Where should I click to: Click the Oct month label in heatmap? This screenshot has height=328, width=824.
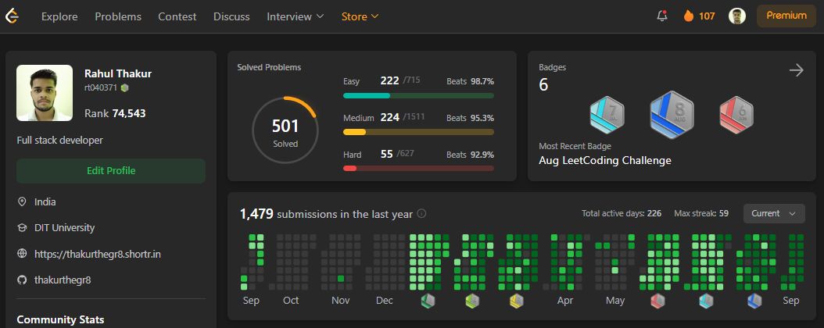pos(291,300)
